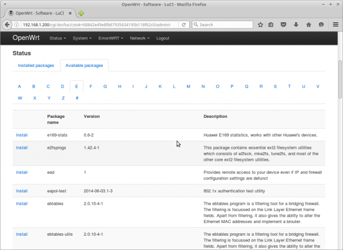Install the ebtables package
Image resolution: width=343 pixels, height=250 pixels.
22,204
